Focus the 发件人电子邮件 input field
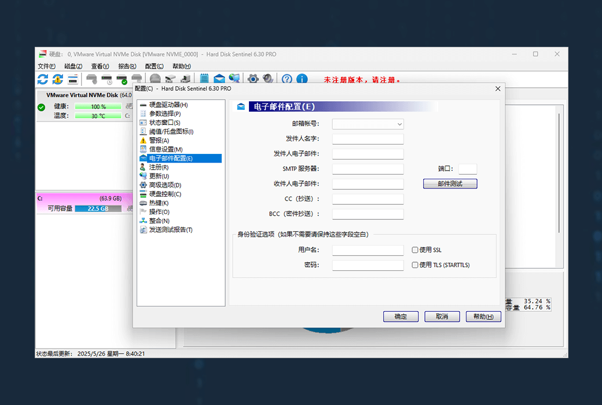The height and width of the screenshot is (405, 602). (x=368, y=154)
